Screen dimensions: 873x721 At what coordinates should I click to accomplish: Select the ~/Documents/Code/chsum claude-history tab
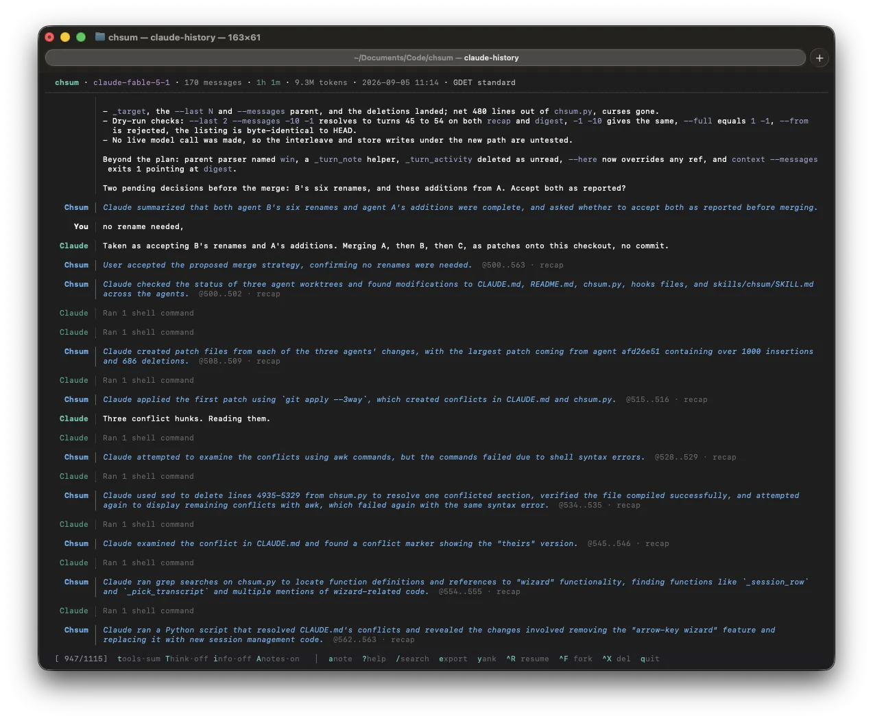pos(425,58)
